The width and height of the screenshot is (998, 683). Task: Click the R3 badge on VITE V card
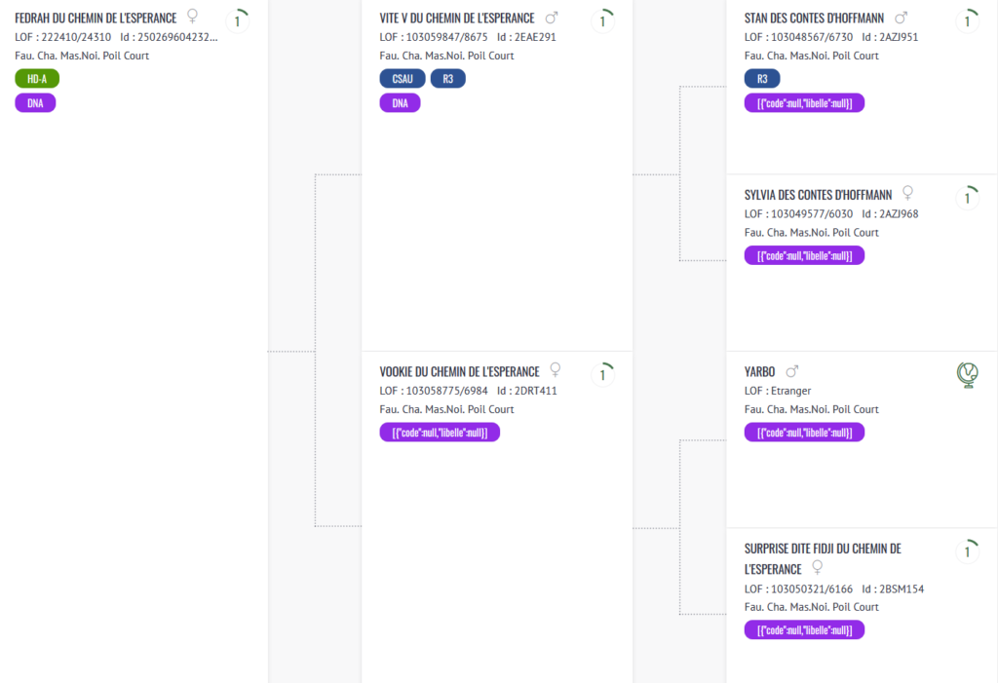[448, 79]
